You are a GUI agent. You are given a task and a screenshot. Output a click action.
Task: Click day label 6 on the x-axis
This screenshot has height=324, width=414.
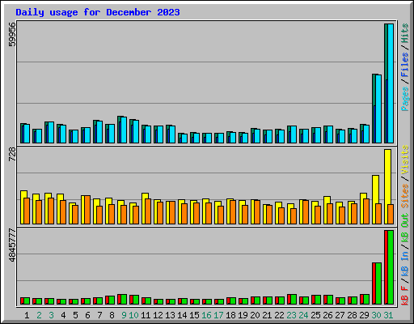point(87,315)
